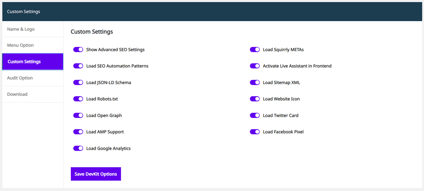Disable Load Sitemap XML switch
The height and width of the screenshot is (191, 424).
(255, 83)
